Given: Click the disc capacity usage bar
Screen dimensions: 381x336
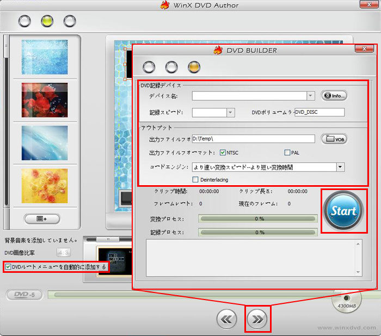Looking at the screenshot, I should [192, 295].
